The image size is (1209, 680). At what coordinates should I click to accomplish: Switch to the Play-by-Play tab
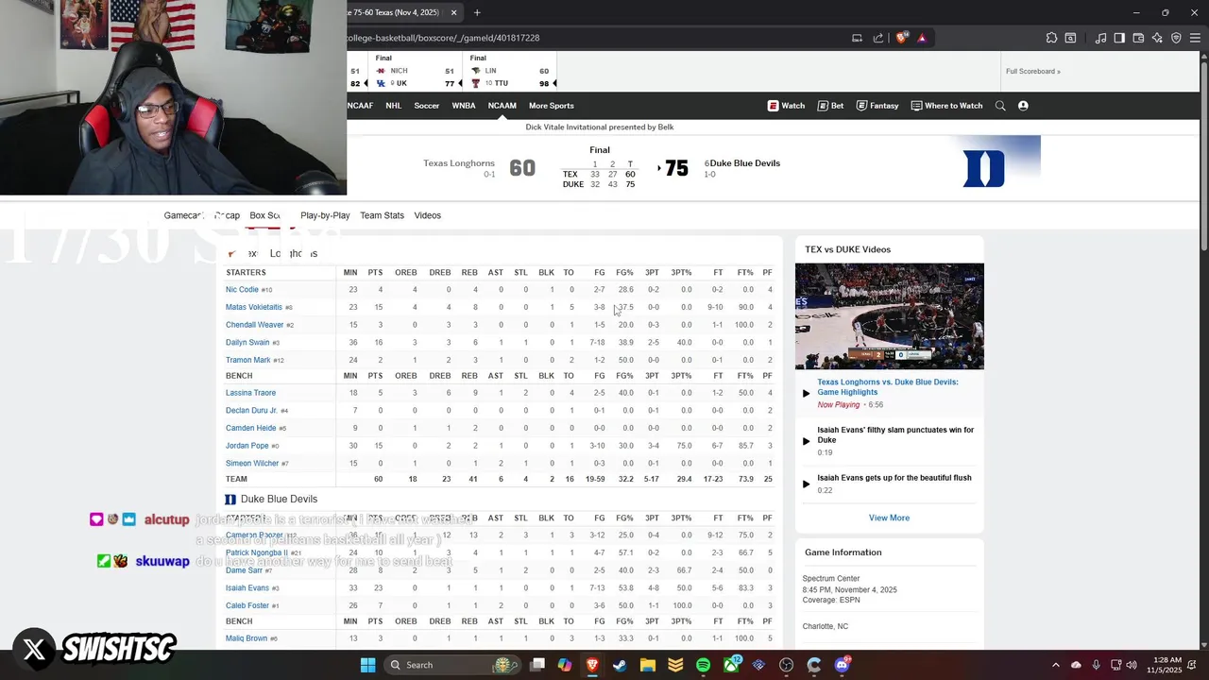325,215
